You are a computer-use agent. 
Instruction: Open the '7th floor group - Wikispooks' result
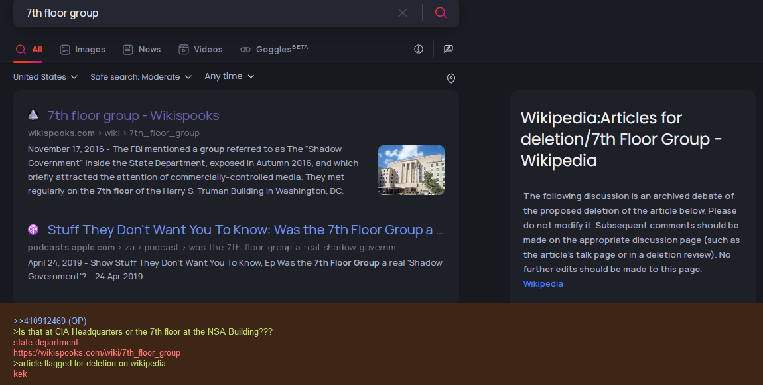tap(133, 116)
